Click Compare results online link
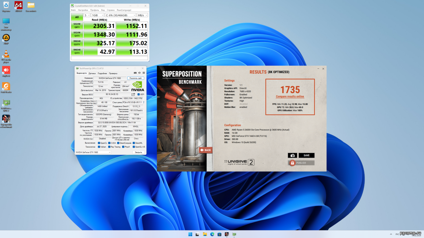 point(290,97)
